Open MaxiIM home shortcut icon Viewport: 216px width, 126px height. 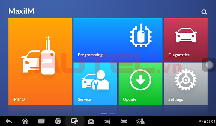[x=91, y=121]
